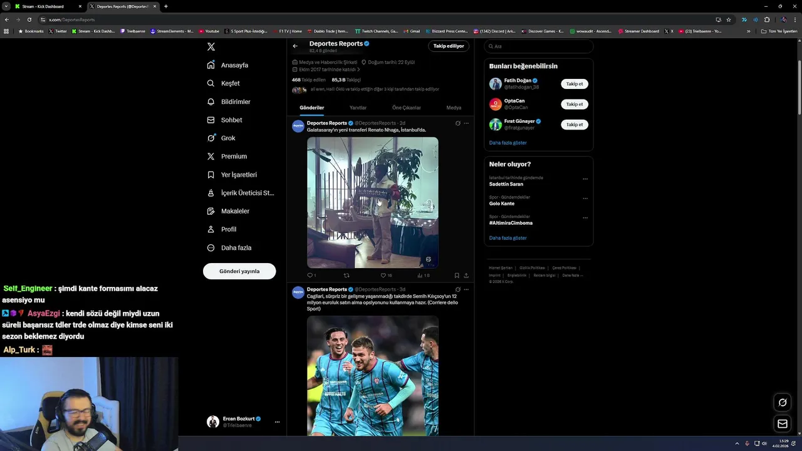Click the address bar URL

pyautogui.click(x=72, y=19)
